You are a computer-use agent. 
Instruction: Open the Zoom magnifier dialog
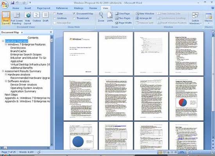click(x=101, y=17)
